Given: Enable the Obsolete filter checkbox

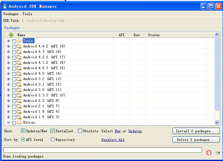Looking at the screenshot, I should [80, 131].
